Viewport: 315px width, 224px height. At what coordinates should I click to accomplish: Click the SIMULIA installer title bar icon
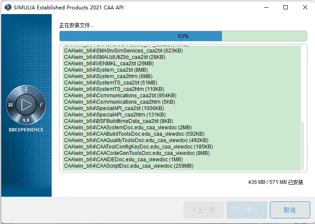pos(8,7)
